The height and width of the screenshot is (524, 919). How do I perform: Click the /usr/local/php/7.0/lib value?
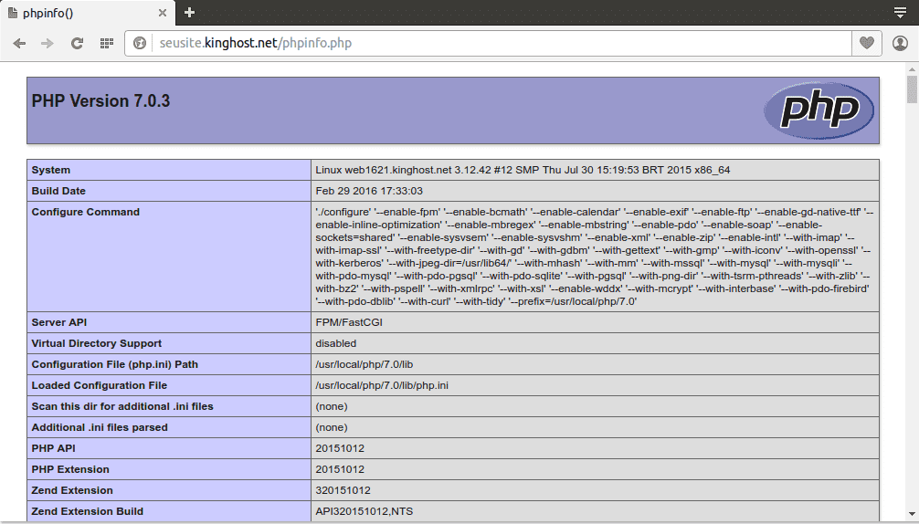coord(364,364)
